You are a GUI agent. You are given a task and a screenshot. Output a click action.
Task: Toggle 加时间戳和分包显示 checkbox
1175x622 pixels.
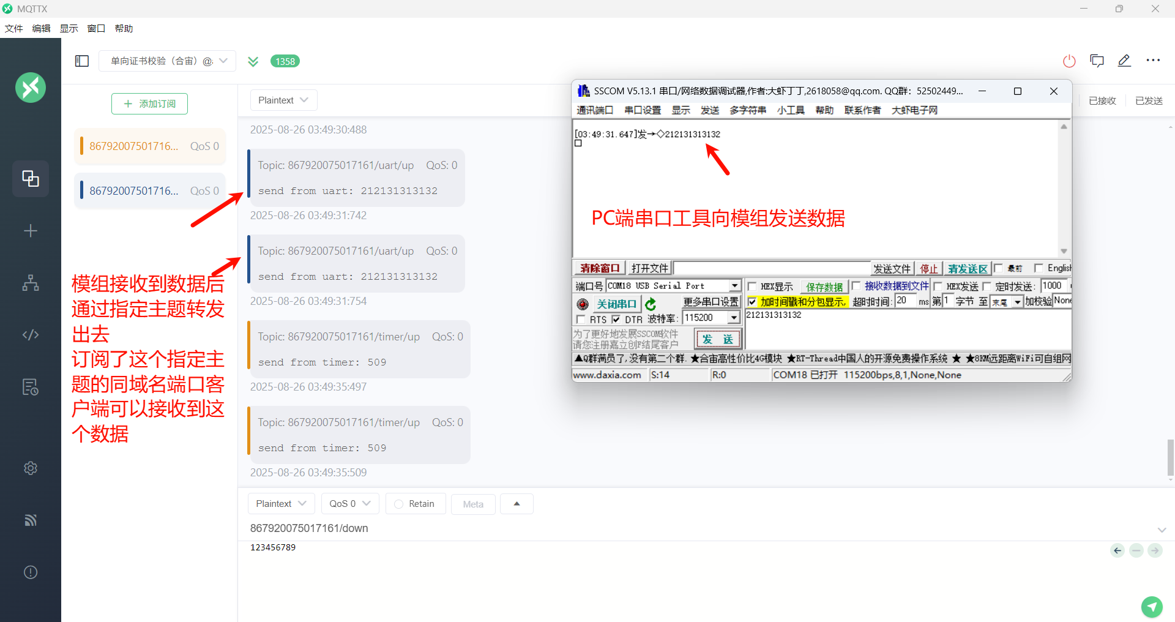pyautogui.click(x=752, y=302)
